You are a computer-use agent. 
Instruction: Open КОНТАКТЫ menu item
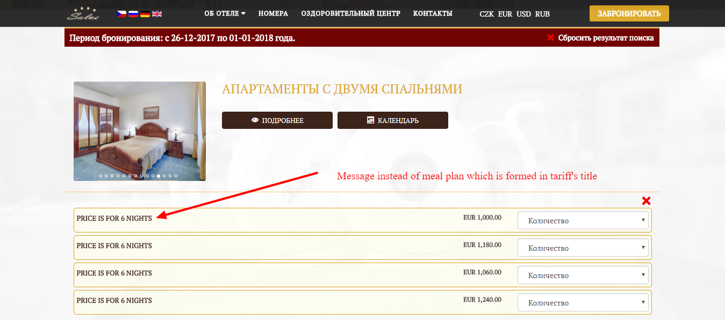point(433,13)
